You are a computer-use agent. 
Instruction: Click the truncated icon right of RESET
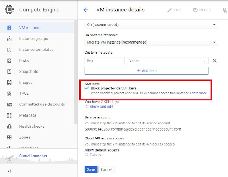point(225,10)
